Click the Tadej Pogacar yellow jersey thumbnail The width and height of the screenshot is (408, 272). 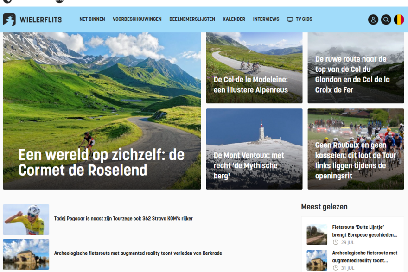point(26,220)
